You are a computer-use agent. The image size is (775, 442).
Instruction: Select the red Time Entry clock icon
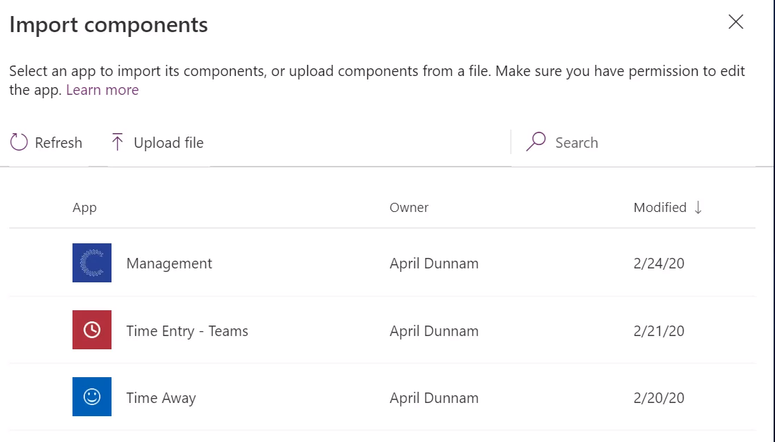coord(92,330)
